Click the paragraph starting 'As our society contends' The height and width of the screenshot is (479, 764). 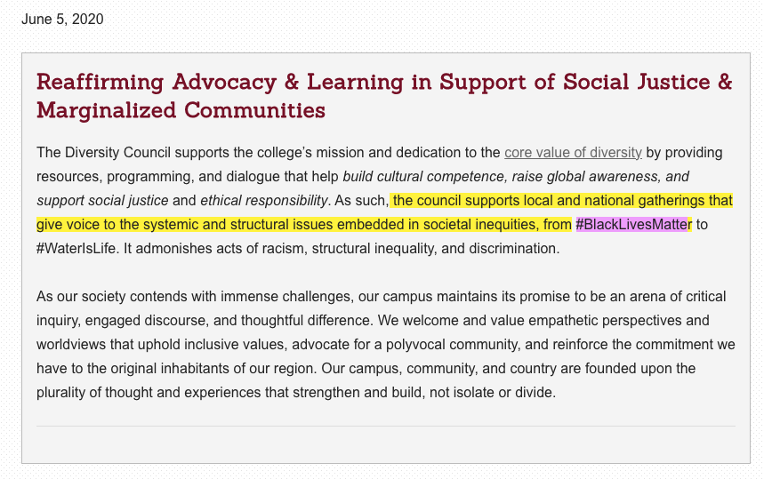click(385, 344)
